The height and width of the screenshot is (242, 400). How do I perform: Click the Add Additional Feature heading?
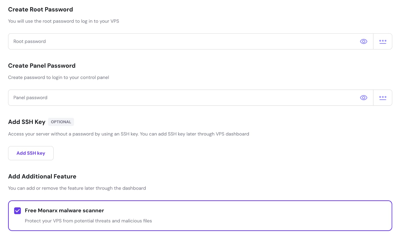coord(42,176)
